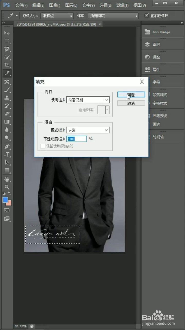Click 确定 to confirm the fill
The width and height of the screenshot is (185, 330).
[131, 95]
